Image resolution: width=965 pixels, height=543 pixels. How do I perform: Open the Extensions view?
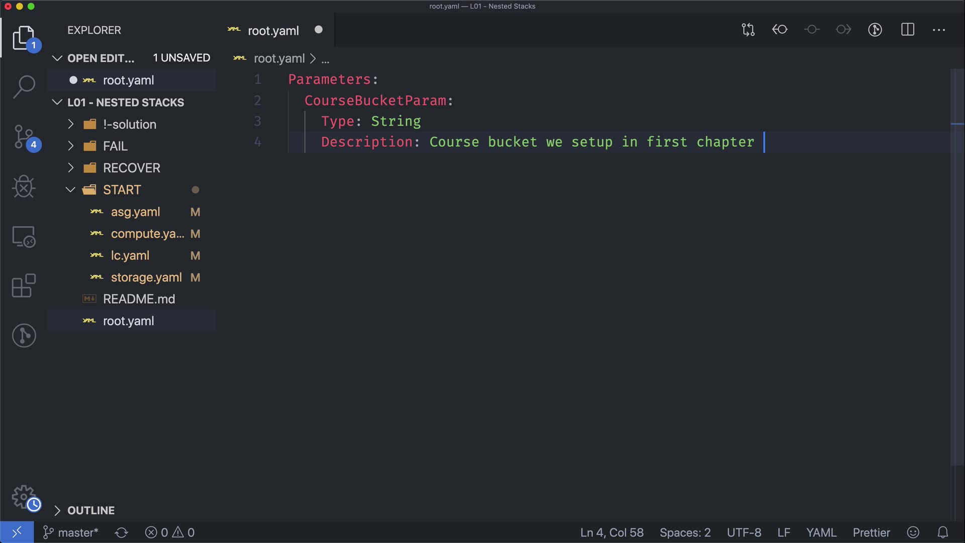(24, 286)
